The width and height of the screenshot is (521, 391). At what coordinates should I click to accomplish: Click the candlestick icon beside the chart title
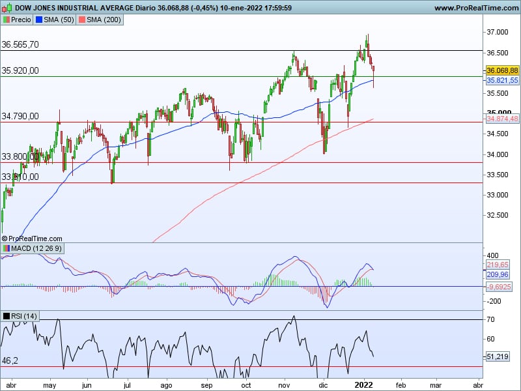tap(7, 7)
